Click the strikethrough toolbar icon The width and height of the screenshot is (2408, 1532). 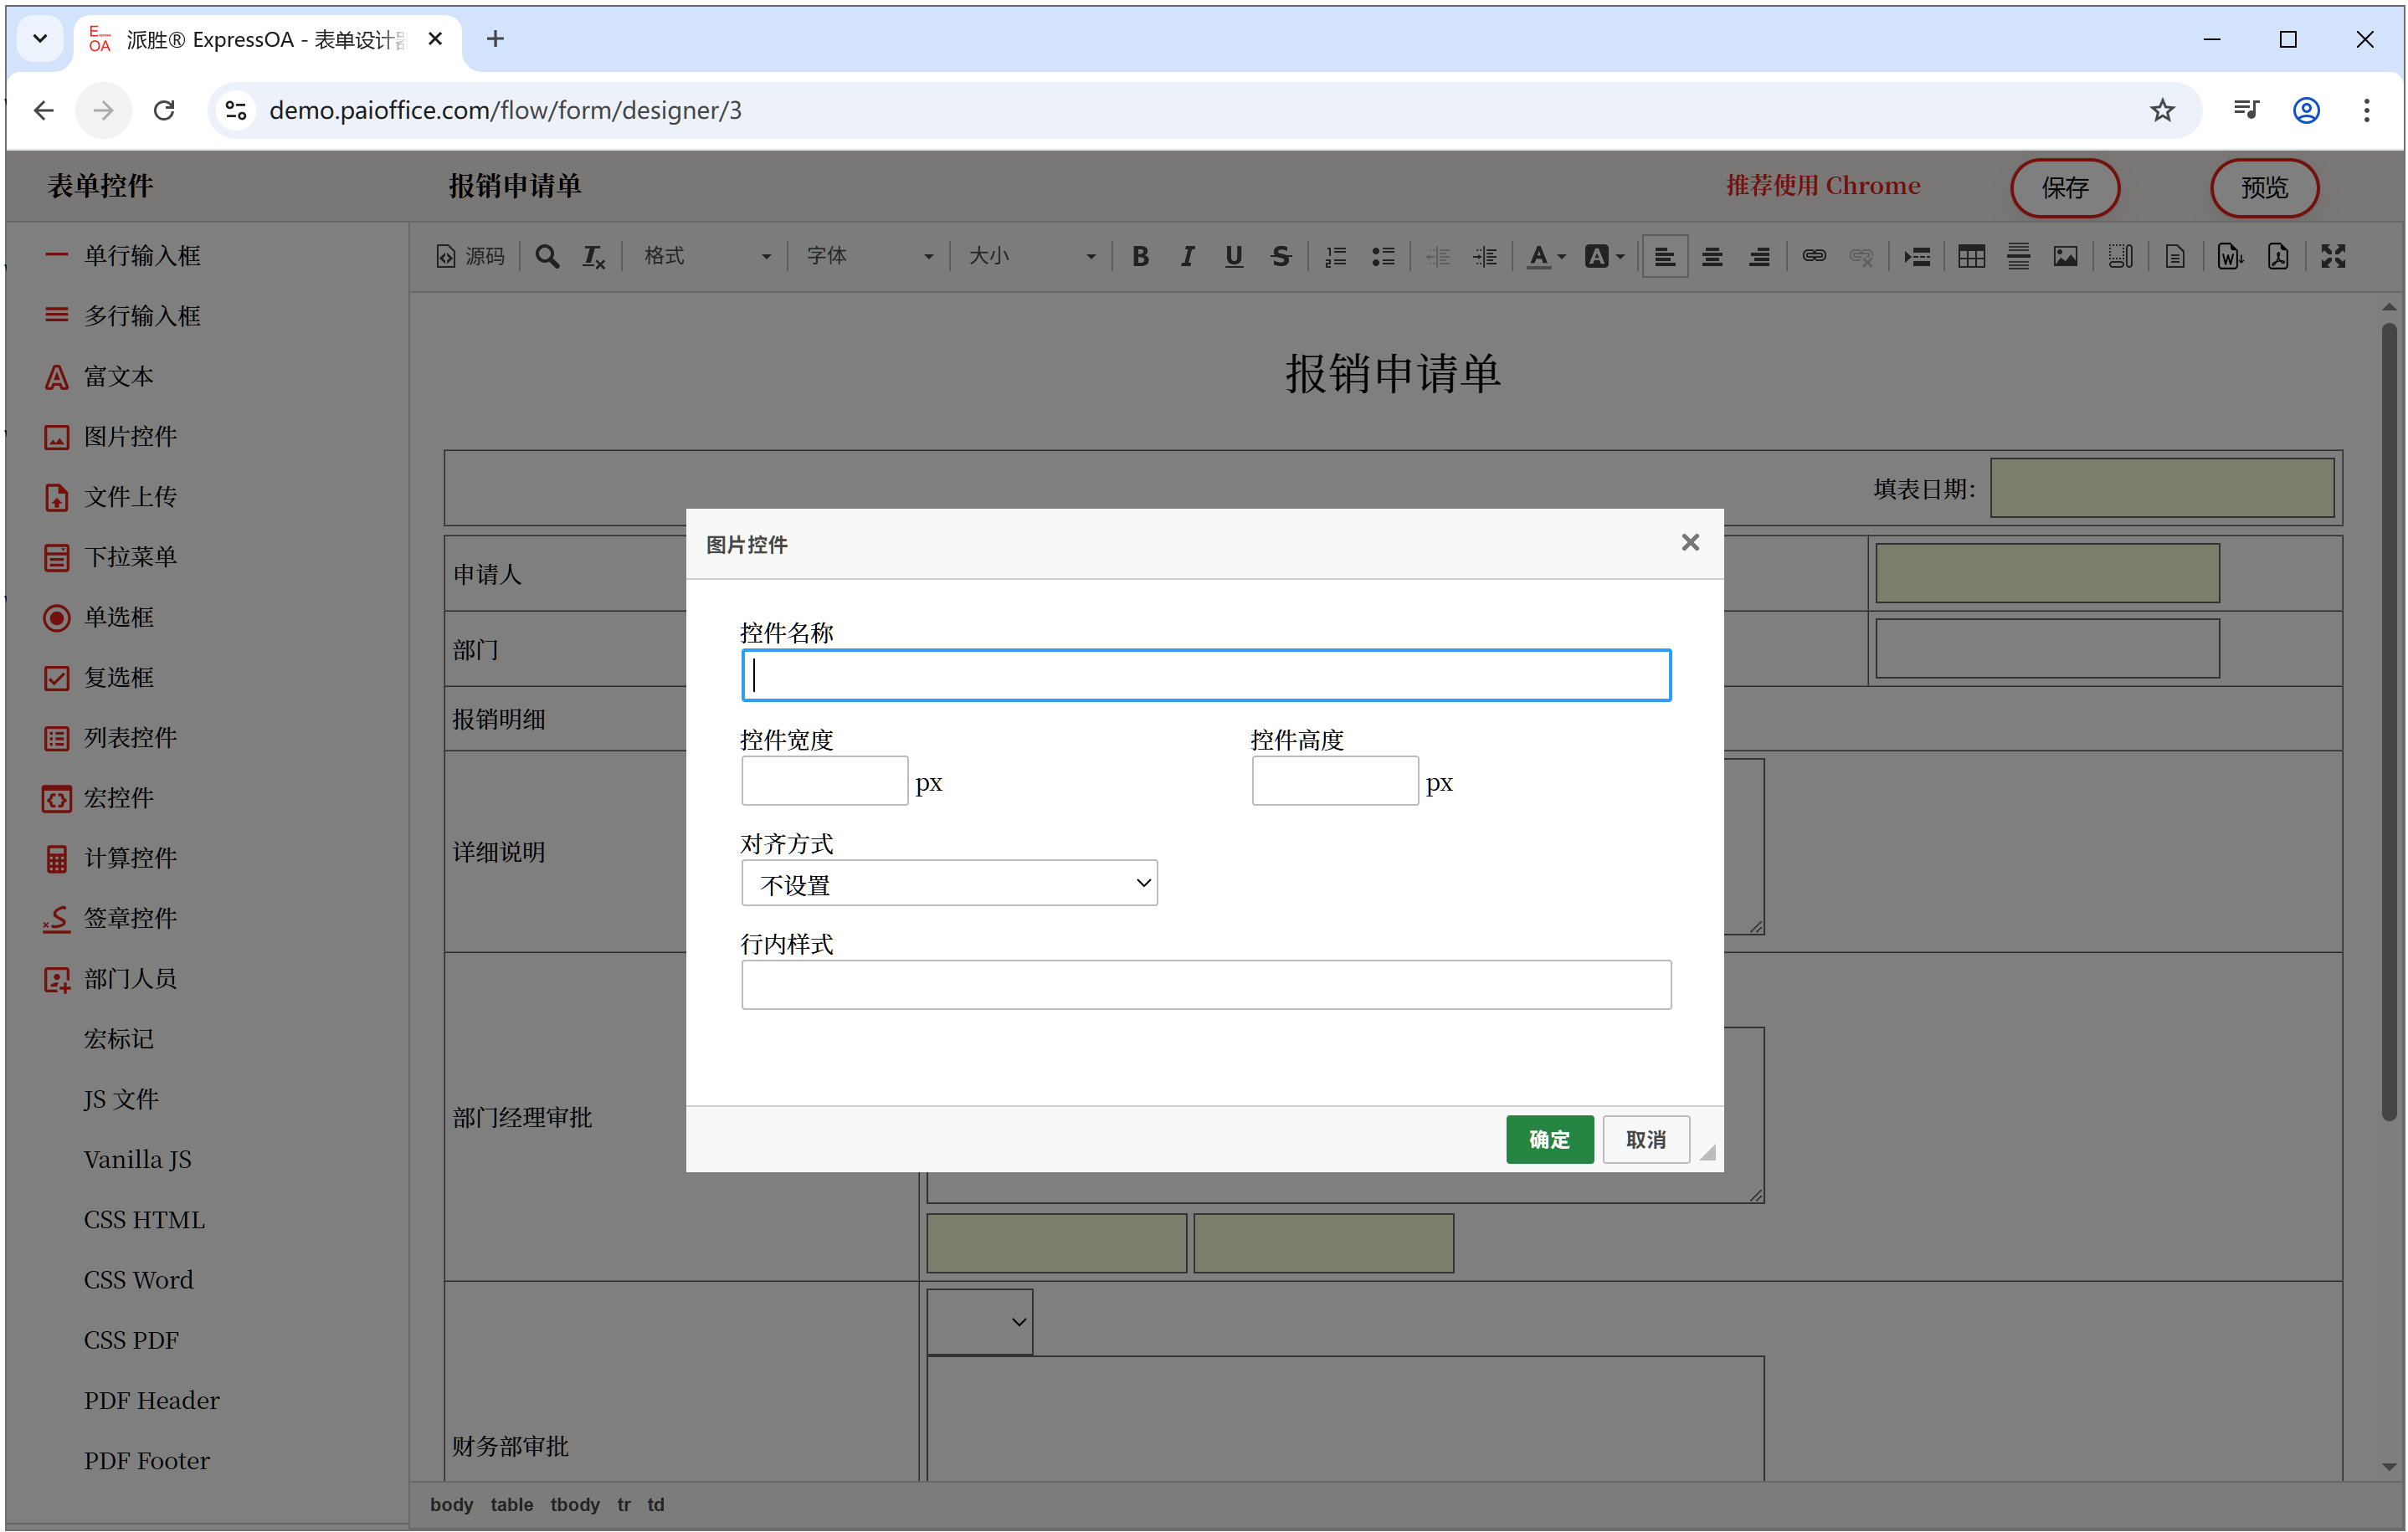pyautogui.click(x=1281, y=257)
